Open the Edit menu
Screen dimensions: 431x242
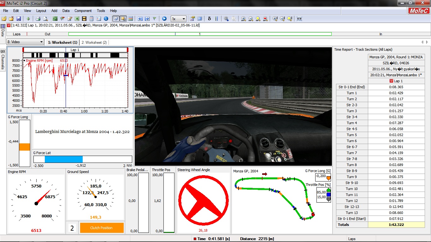[16, 11]
